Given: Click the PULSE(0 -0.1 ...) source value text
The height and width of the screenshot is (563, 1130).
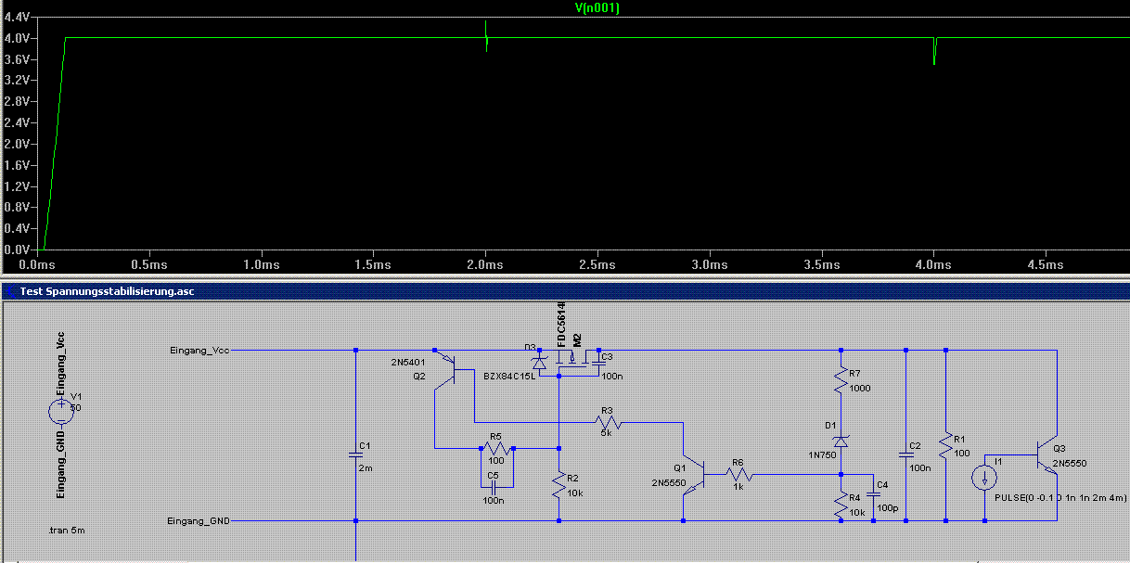Looking at the screenshot, I should click(1061, 497).
